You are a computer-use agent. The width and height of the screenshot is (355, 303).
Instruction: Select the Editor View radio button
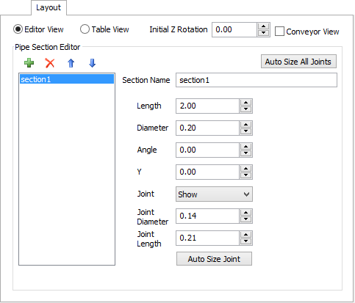point(18,29)
